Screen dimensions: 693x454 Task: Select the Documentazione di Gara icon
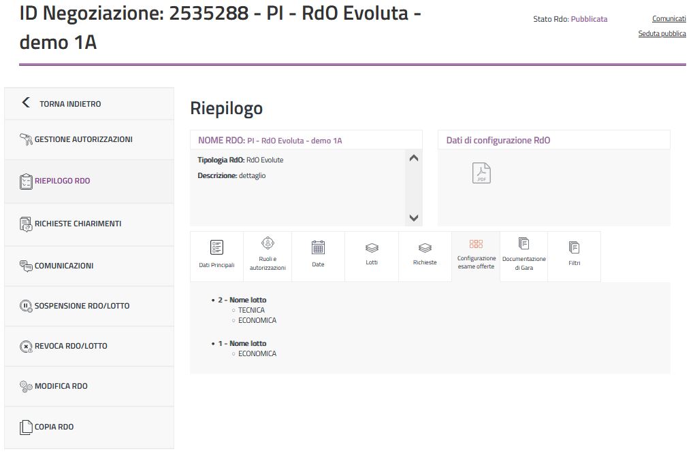(523, 243)
